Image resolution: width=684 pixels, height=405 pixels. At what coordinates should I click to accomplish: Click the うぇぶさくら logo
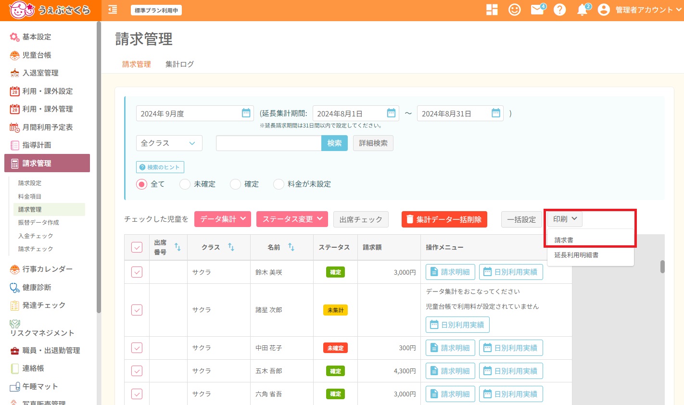pyautogui.click(x=50, y=10)
